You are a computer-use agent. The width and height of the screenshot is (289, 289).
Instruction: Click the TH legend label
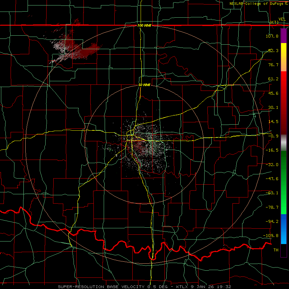click(276, 250)
